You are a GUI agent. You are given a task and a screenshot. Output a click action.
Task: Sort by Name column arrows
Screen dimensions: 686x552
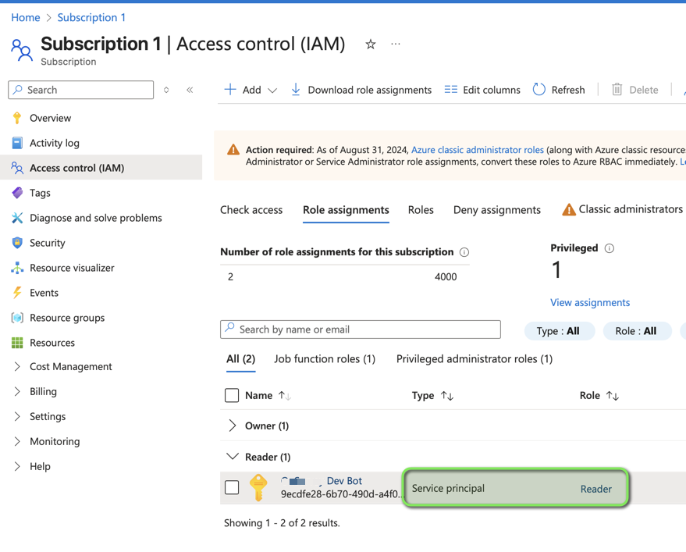[285, 396]
